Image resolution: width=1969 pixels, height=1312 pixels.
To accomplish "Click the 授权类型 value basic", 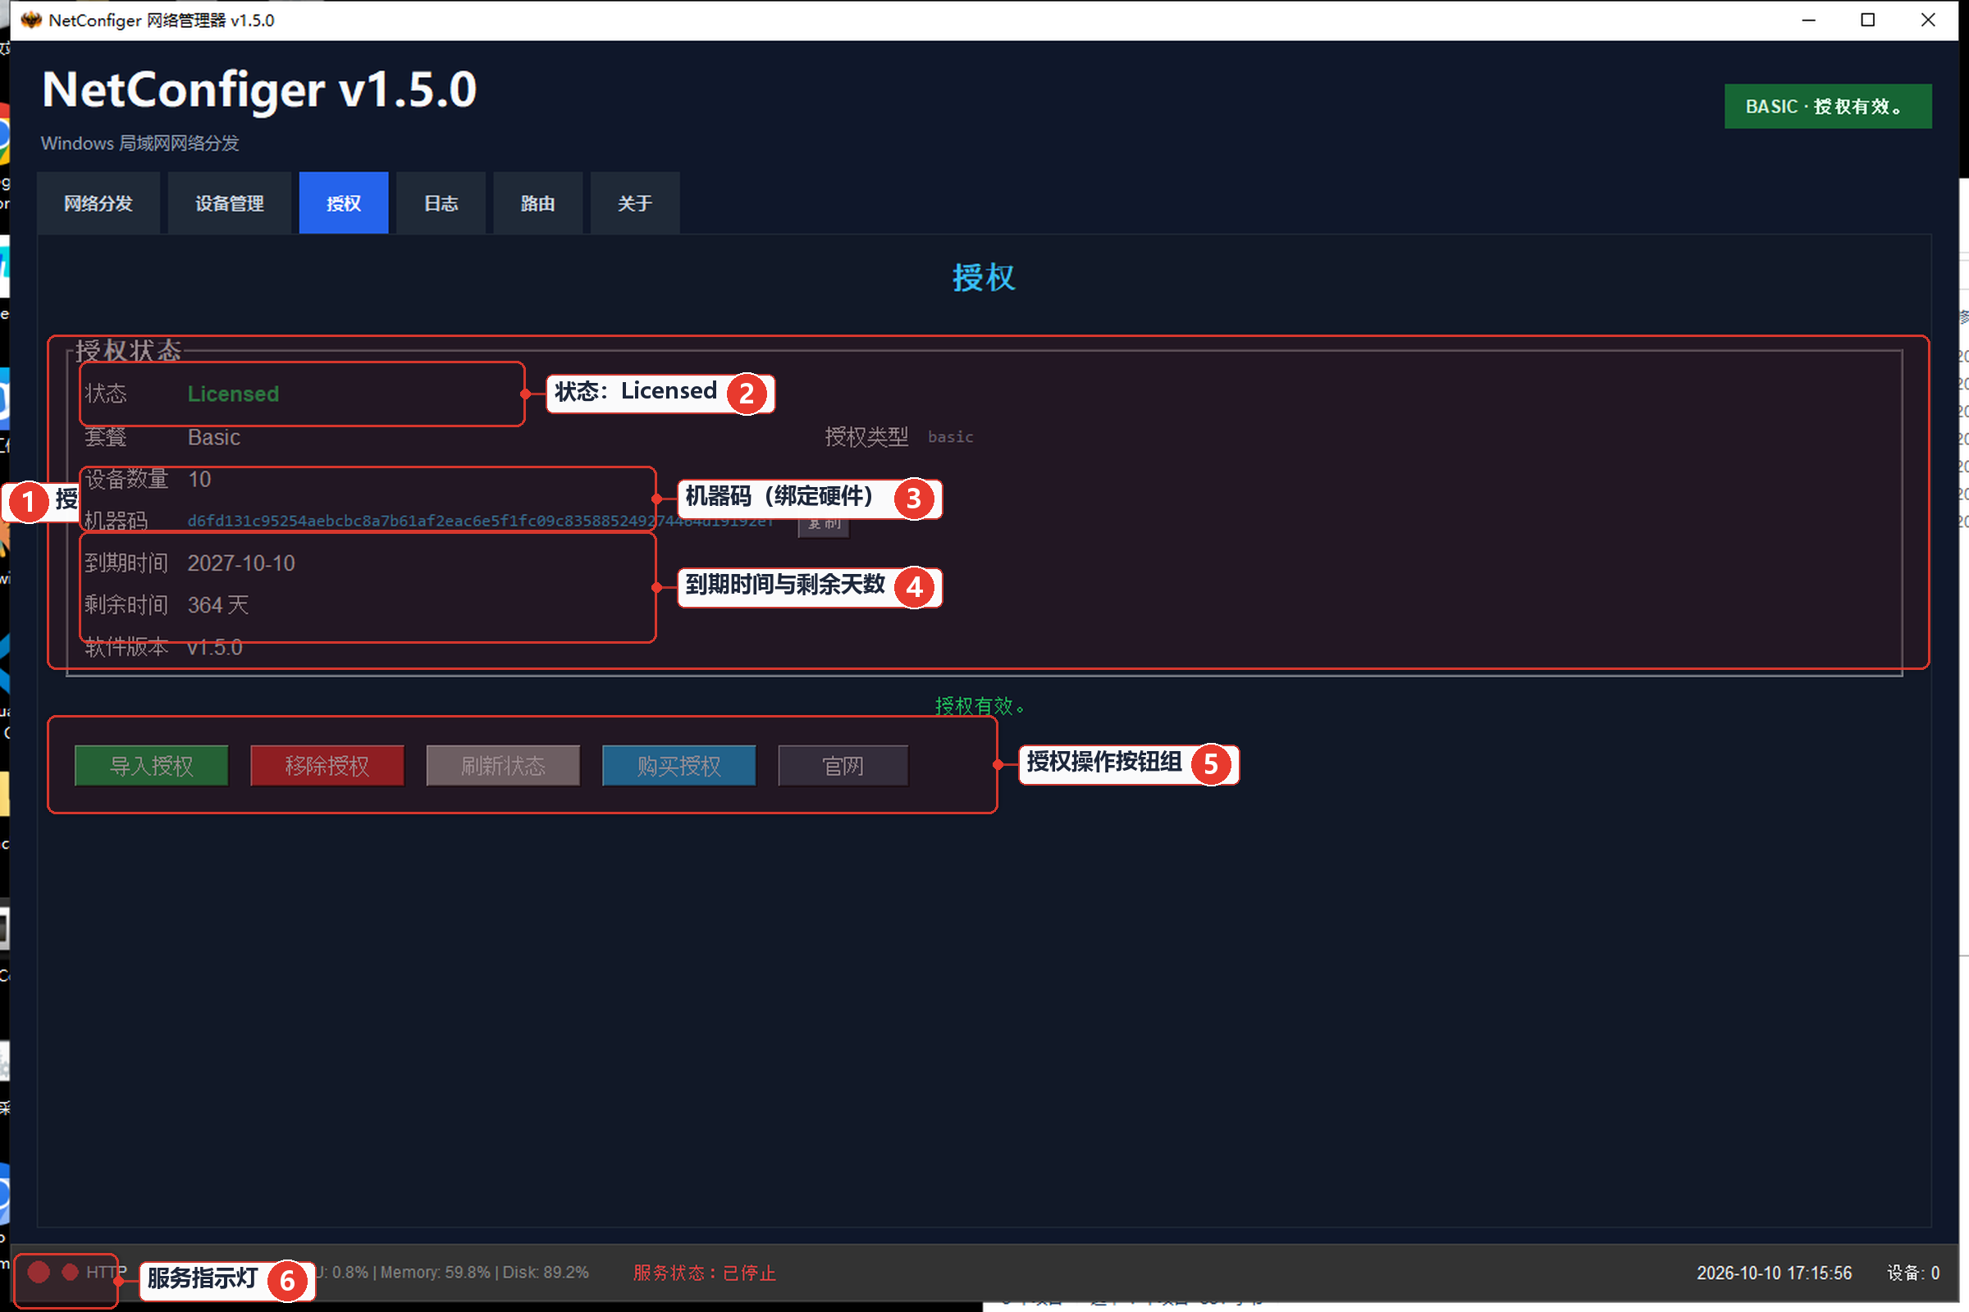I will coord(950,437).
